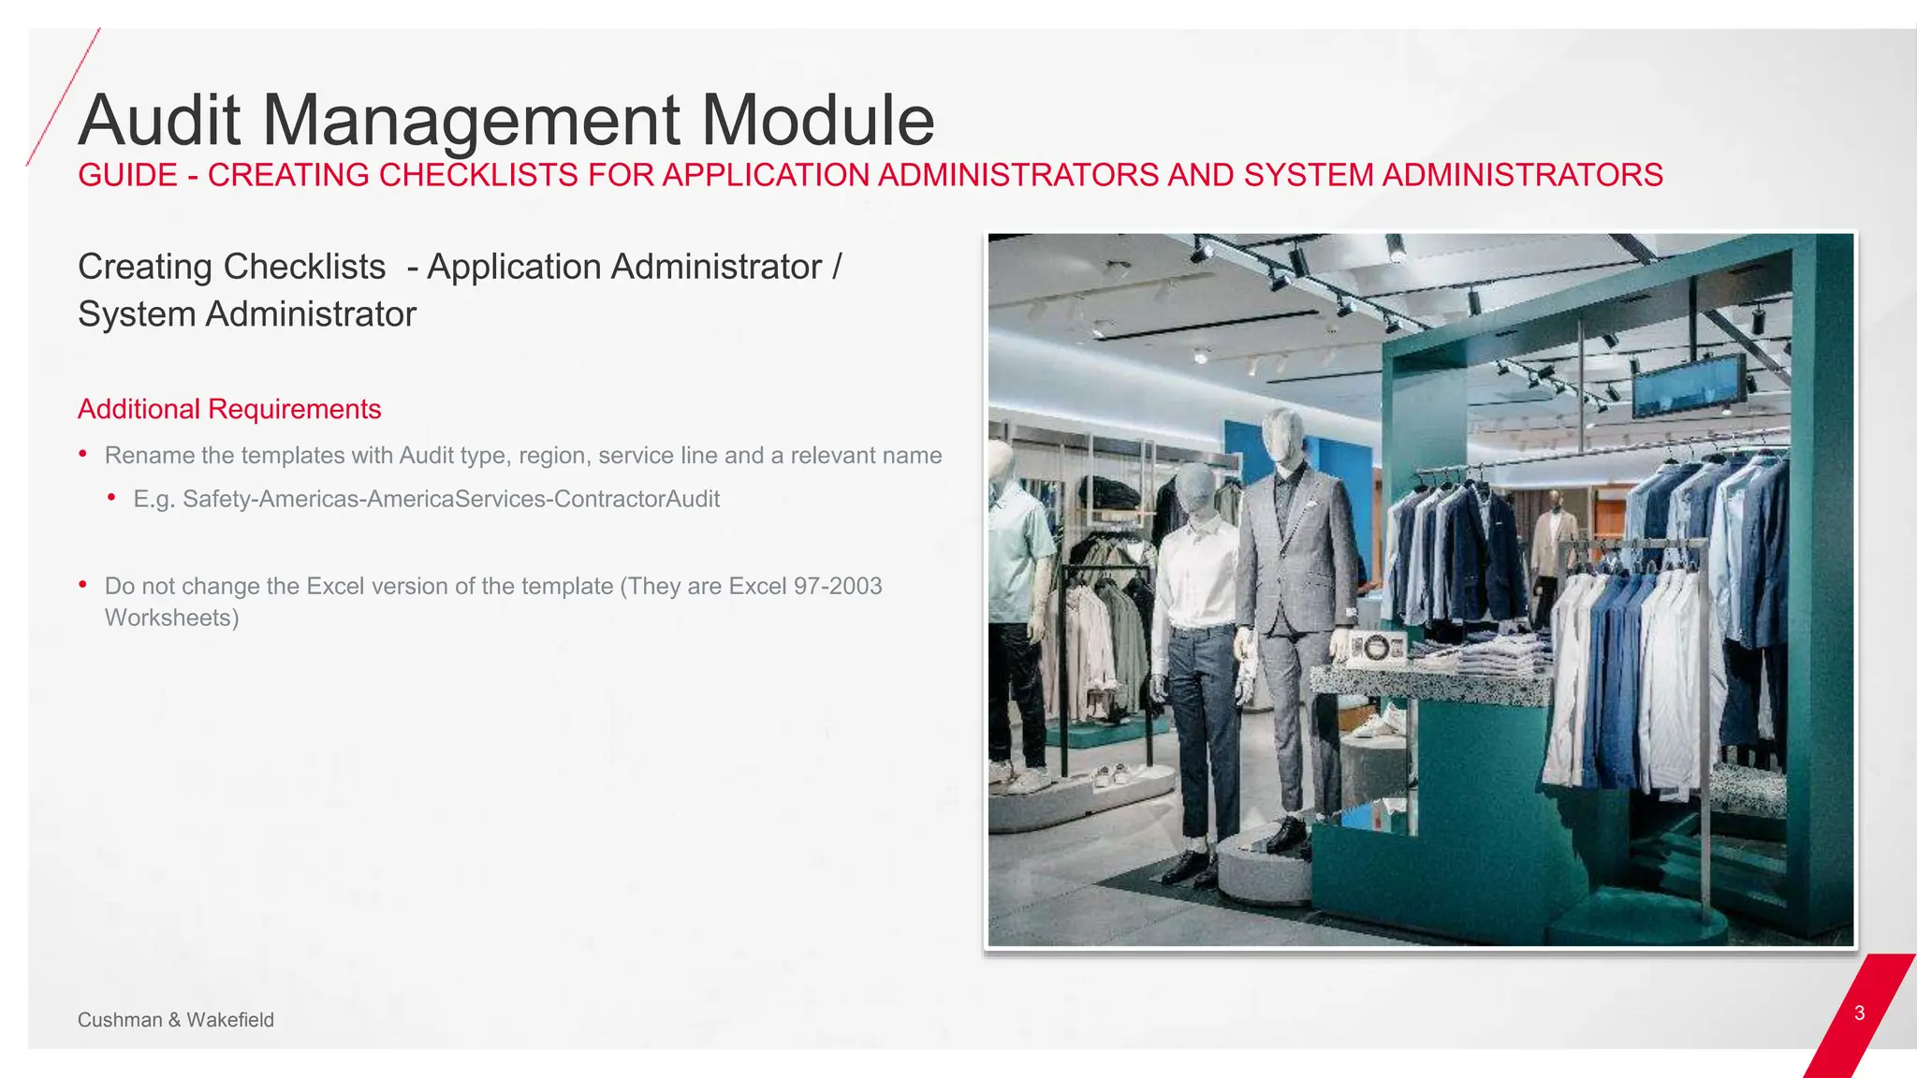
Task: Click the Worksheets) word in last bullet
Action: [171, 619]
